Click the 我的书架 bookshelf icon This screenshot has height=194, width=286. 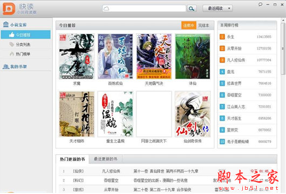[6, 66]
